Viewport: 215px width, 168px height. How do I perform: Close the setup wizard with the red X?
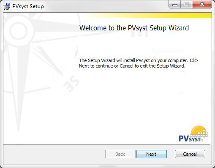(202, 4)
